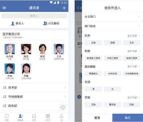Open 张伟嘉's profile photo

click(10, 49)
